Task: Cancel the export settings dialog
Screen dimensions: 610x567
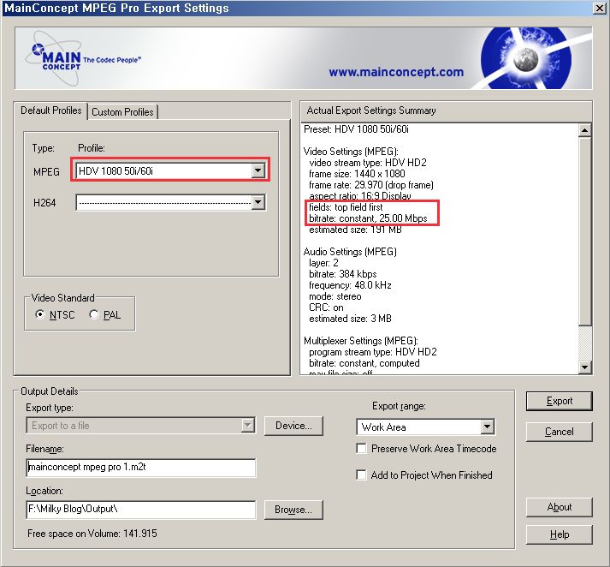Action: [559, 432]
